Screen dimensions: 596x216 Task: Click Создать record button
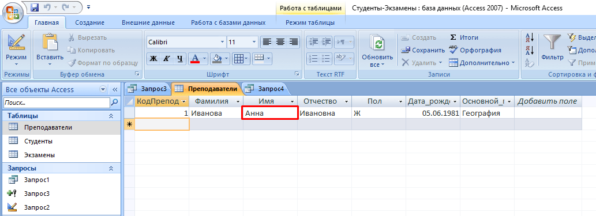coord(418,37)
